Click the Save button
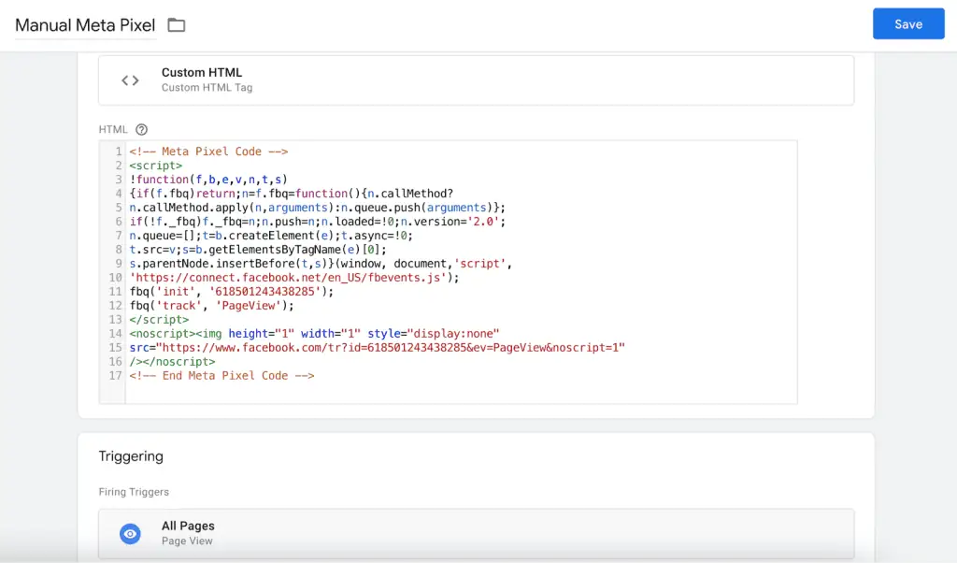The width and height of the screenshot is (957, 563). click(x=907, y=23)
